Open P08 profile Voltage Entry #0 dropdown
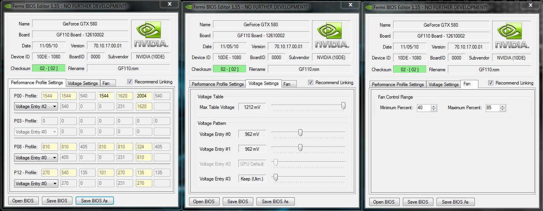This screenshot has width=543, height=211. [36, 158]
